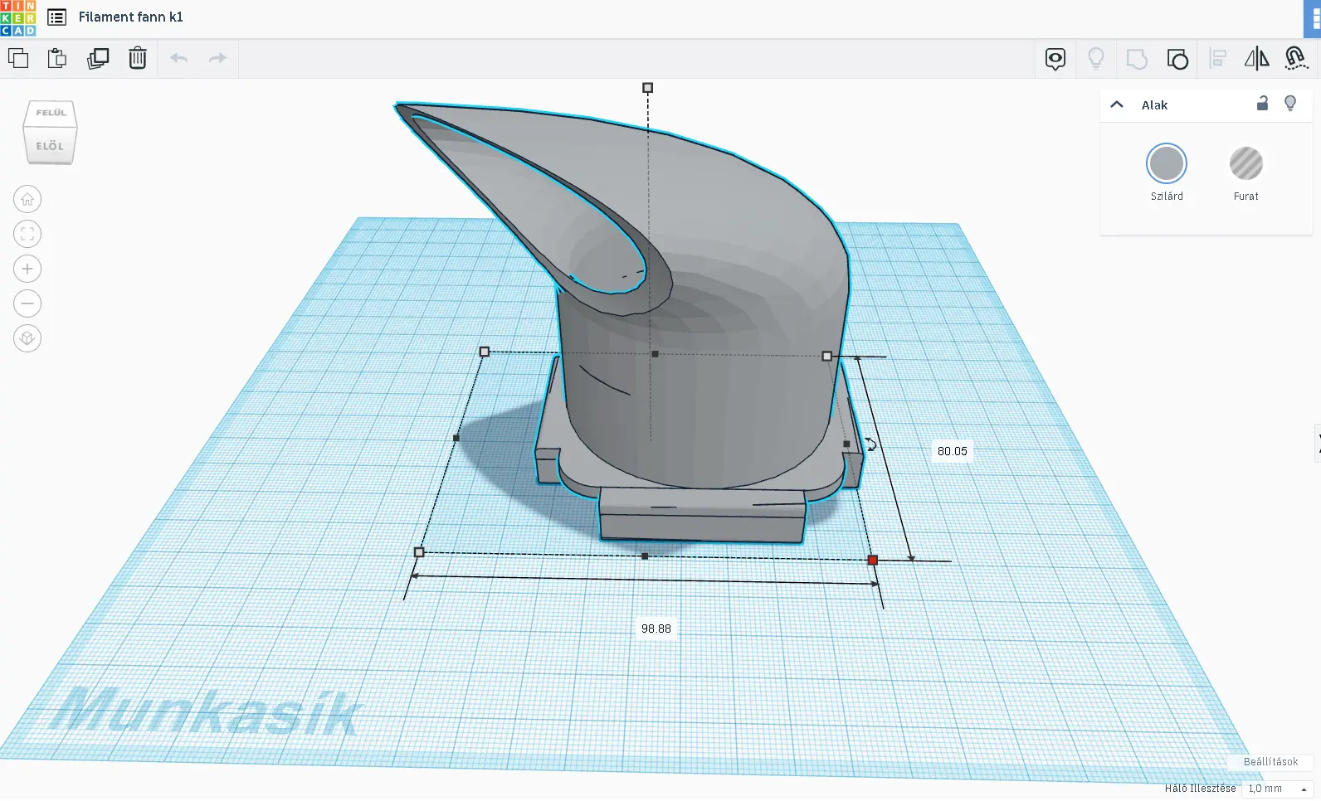Click the Align tool icon
Viewport: 1321px width, 801px height.
click(x=1218, y=58)
